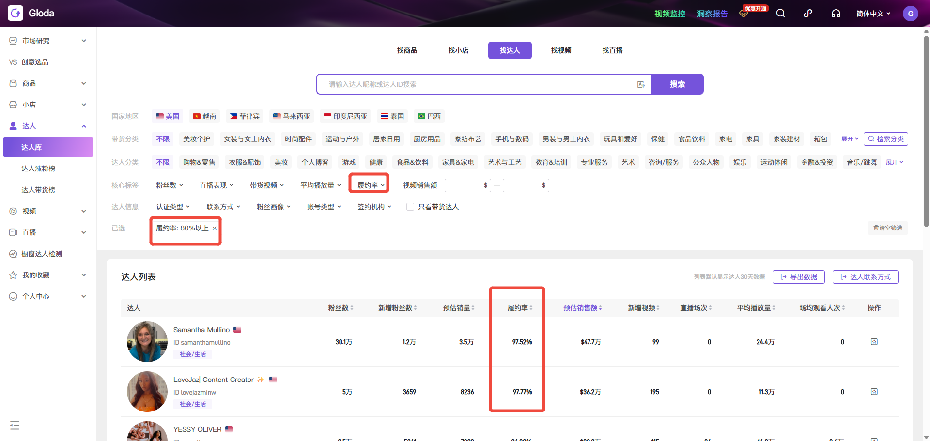Remove the 履约率: 80%以上 filter tag
The image size is (930, 441).
click(x=215, y=228)
